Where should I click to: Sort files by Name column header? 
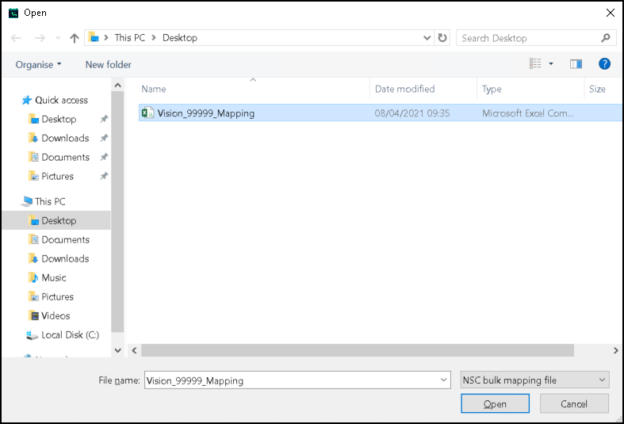pos(154,89)
